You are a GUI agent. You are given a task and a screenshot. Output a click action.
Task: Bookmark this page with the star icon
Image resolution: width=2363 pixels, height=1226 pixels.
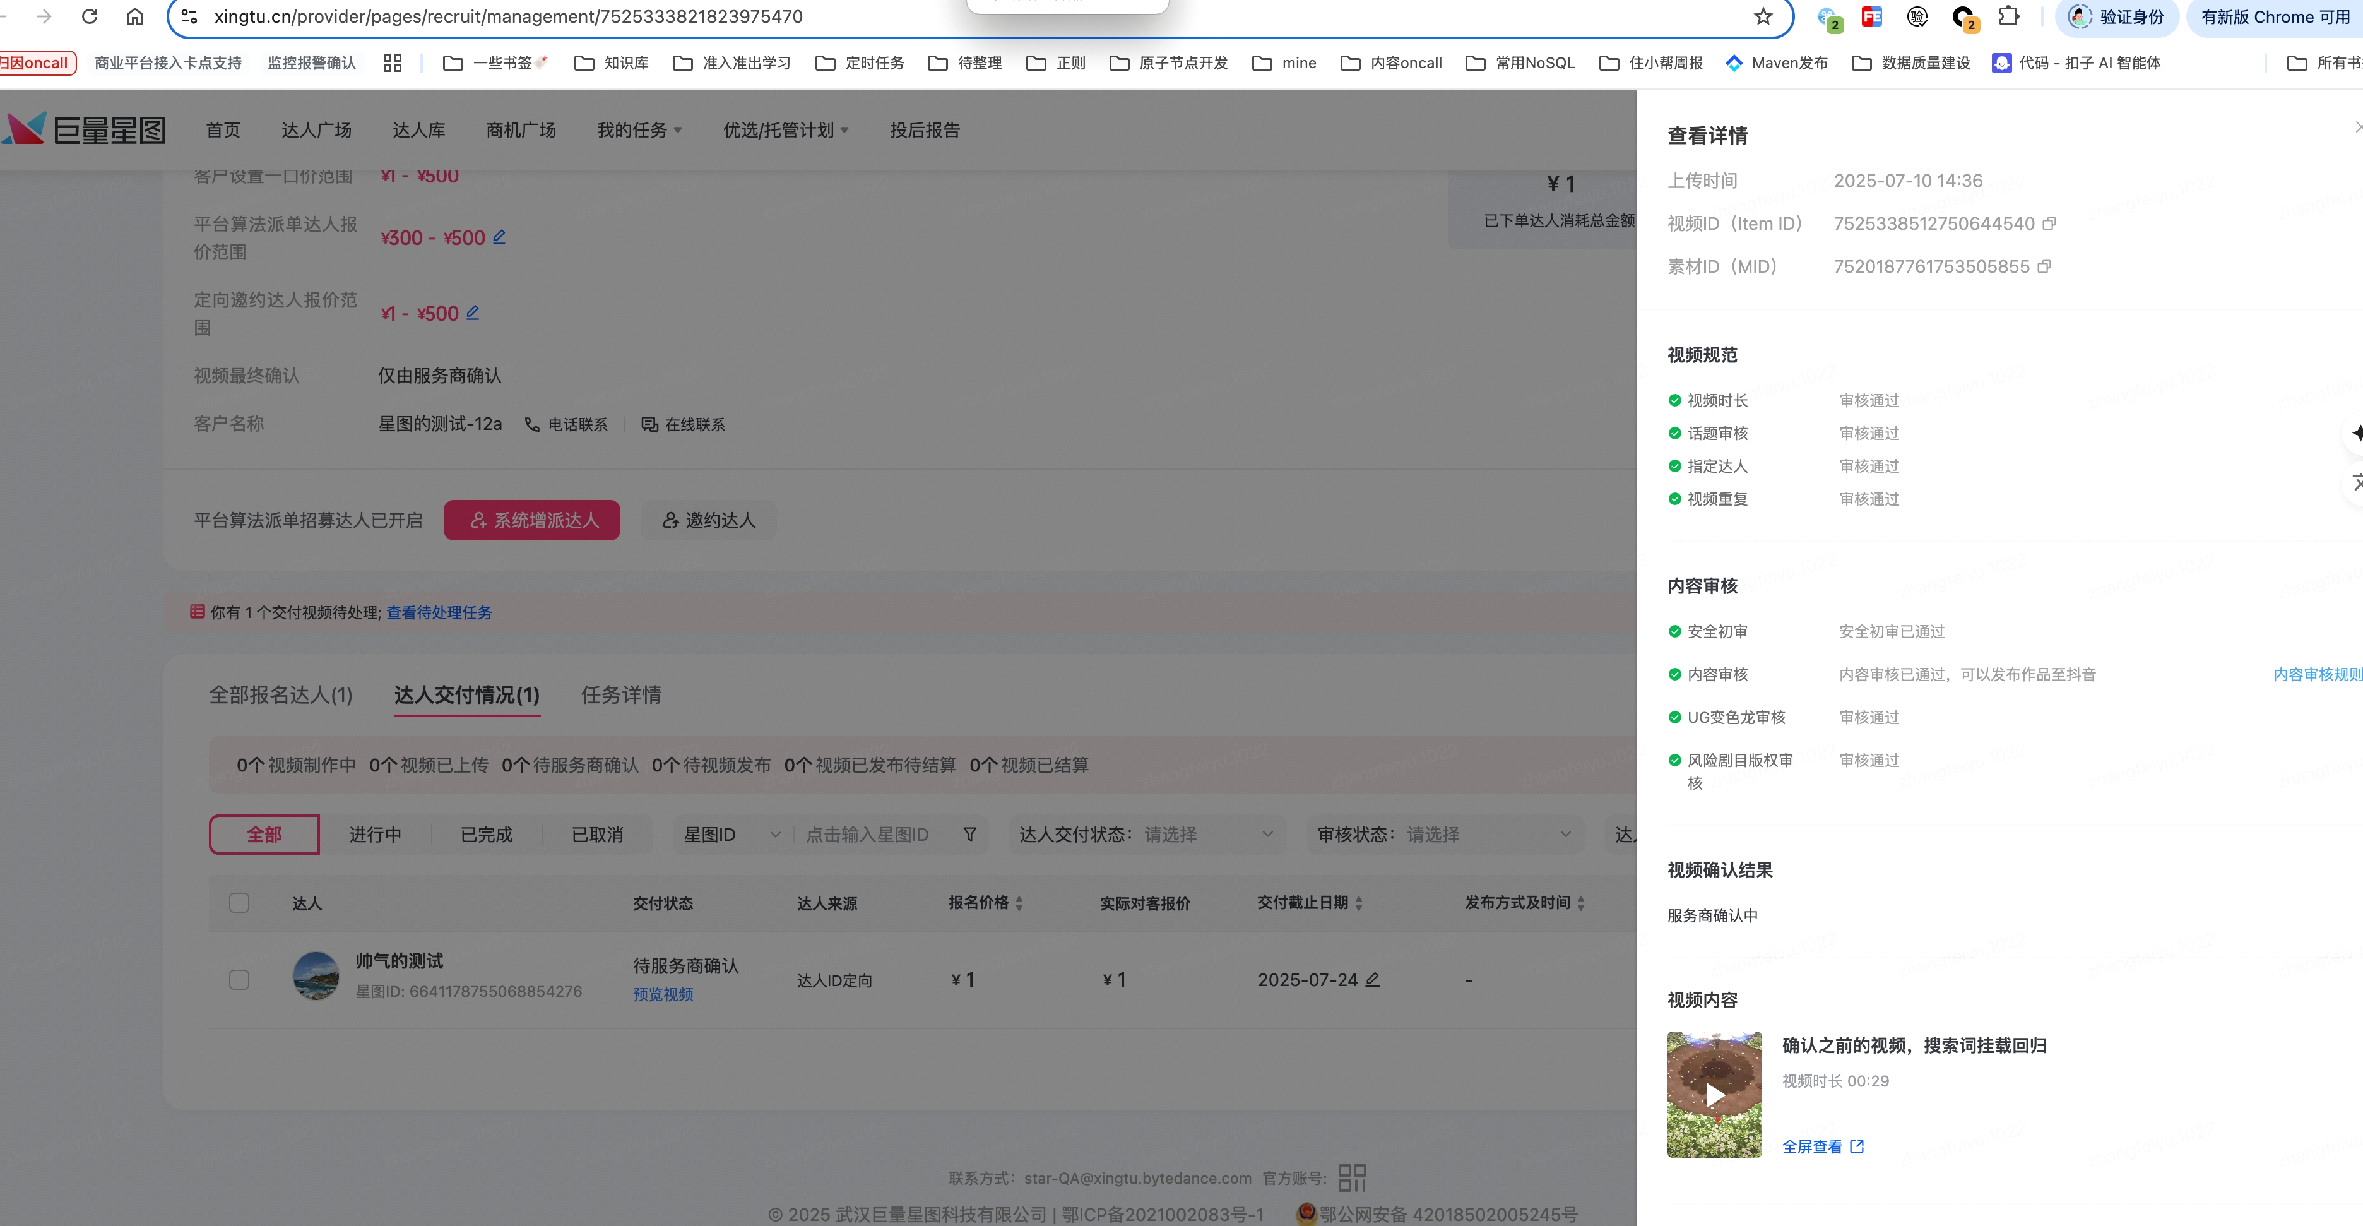[x=1762, y=16]
